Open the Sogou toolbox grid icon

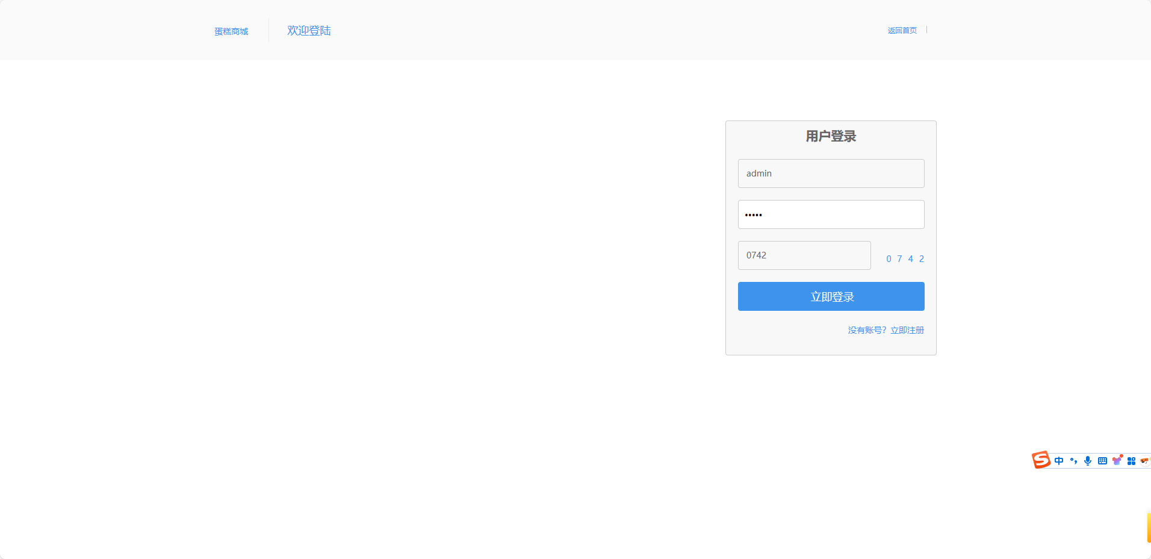pyautogui.click(x=1132, y=460)
